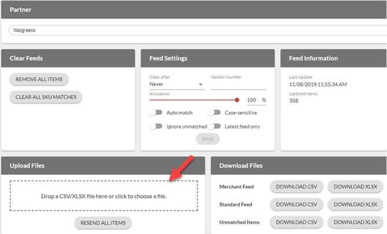The image size is (387, 234).
Task: Click the Vendor Number field
Action: point(238,84)
